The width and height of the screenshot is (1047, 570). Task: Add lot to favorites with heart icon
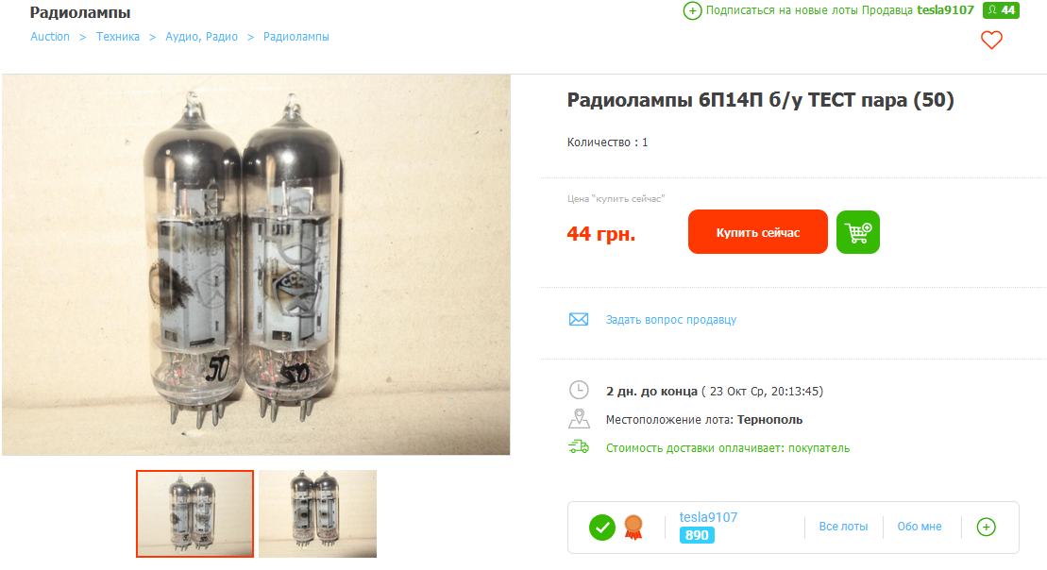pos(991,40)
